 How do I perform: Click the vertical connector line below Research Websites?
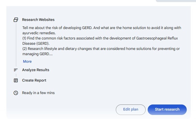coord(16,45)
